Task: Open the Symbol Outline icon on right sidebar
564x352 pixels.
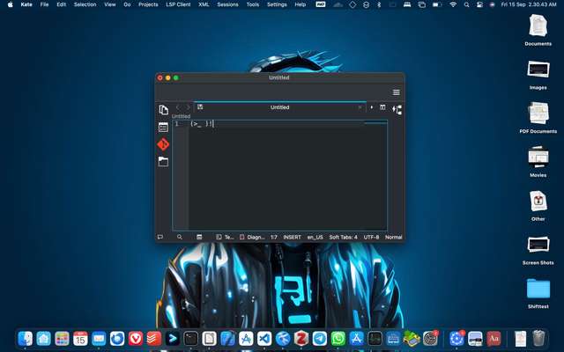Action: 397,109
